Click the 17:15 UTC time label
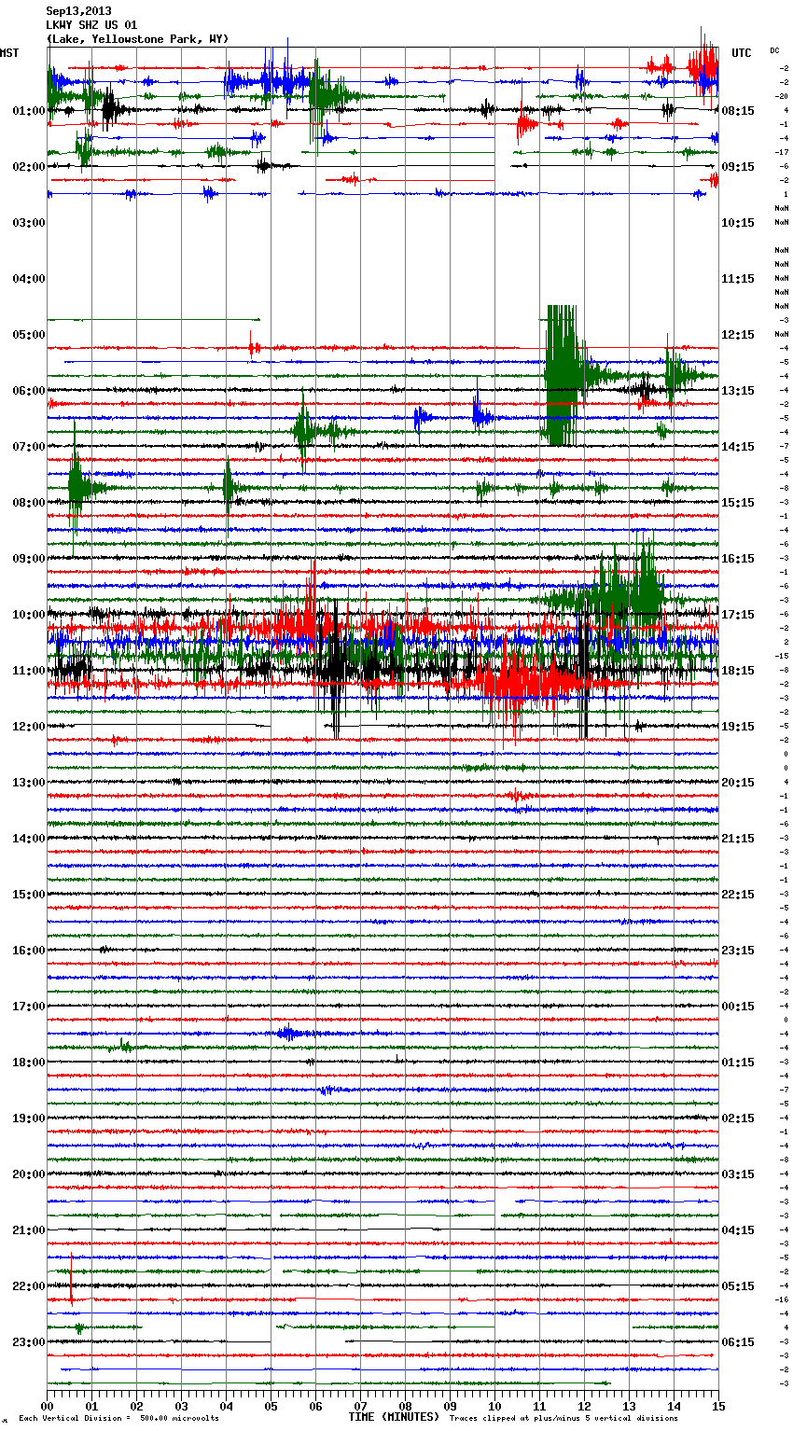793x1431 pixels. pos(738,615)
